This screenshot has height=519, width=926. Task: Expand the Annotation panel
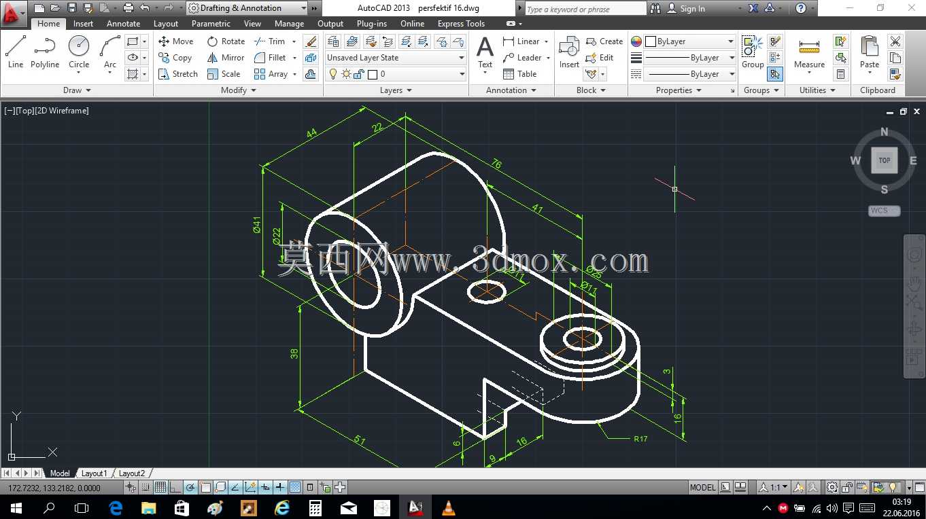[x=511, y=90]
